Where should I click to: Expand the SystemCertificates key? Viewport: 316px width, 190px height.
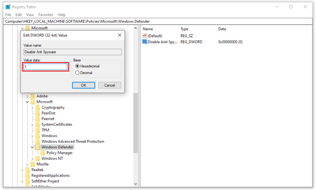pos(32,125)
